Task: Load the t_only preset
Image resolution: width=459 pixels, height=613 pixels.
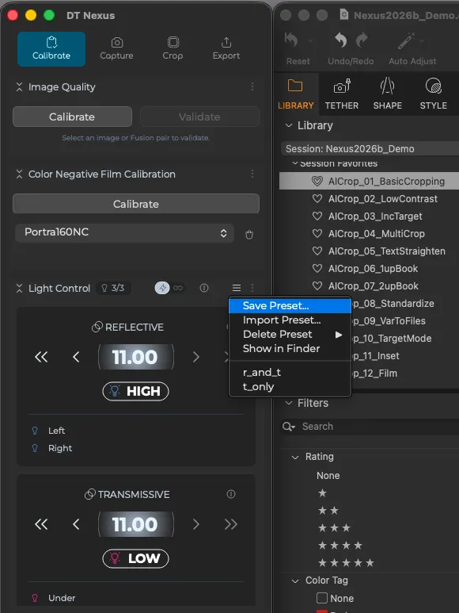Action: [x=290, y=387]
